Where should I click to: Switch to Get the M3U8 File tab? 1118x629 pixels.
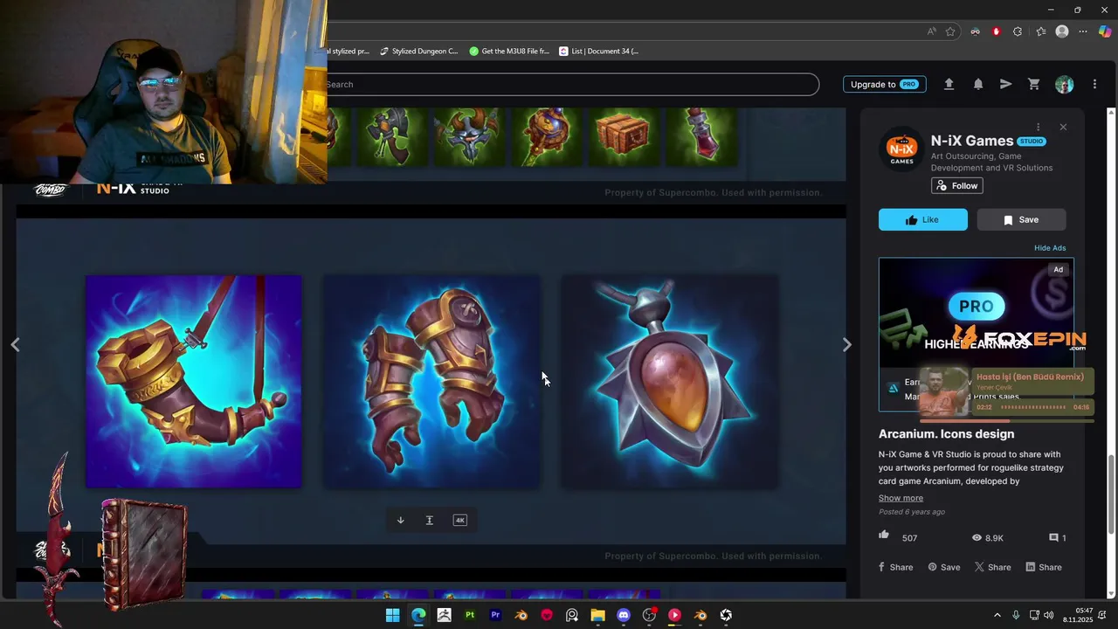point(509,51)
